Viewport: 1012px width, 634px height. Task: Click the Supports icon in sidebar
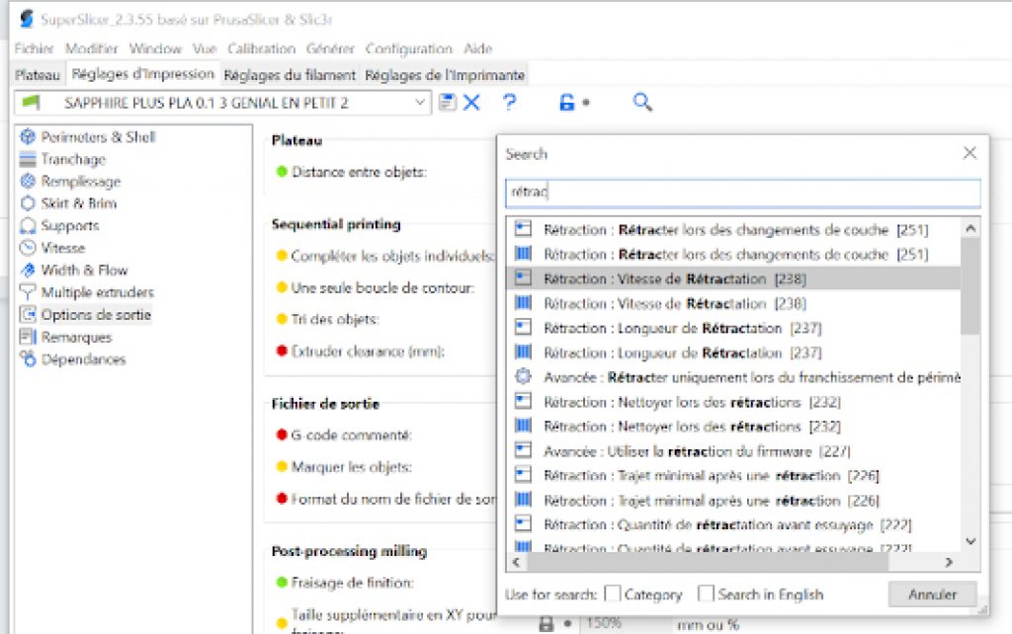point(28,225)
